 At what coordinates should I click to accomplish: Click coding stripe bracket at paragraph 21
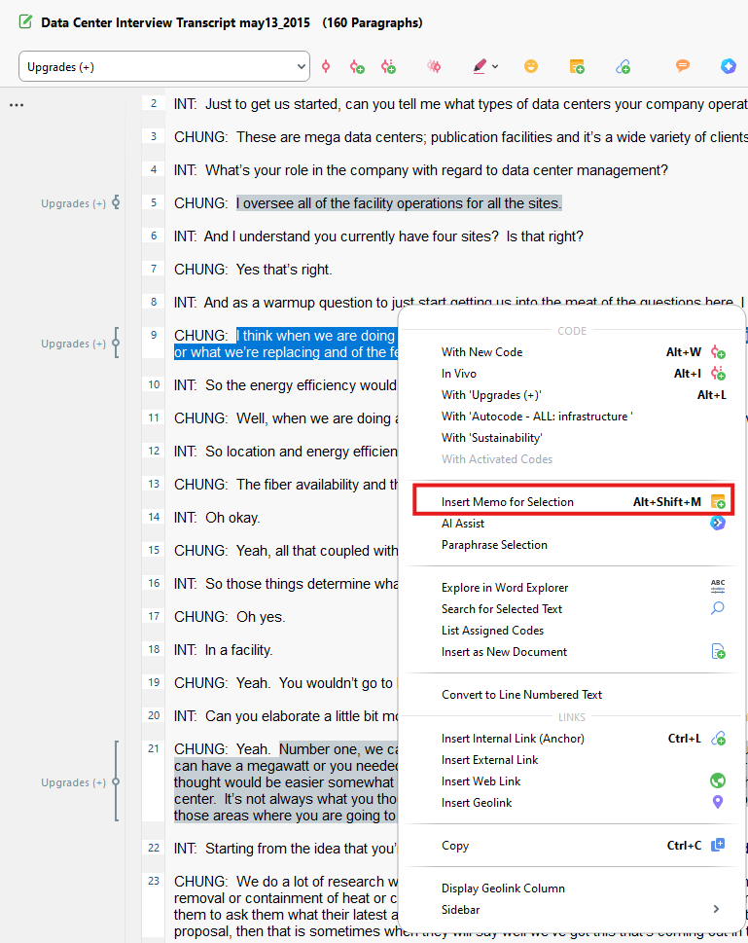tap(116, 781)
